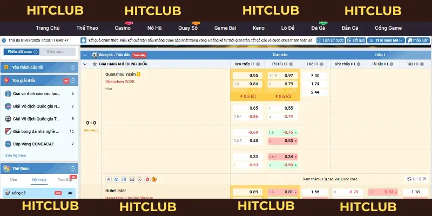The image size is (432, 216).
Task: Click the Trực tiếp live badge
Action: [139, 55]
